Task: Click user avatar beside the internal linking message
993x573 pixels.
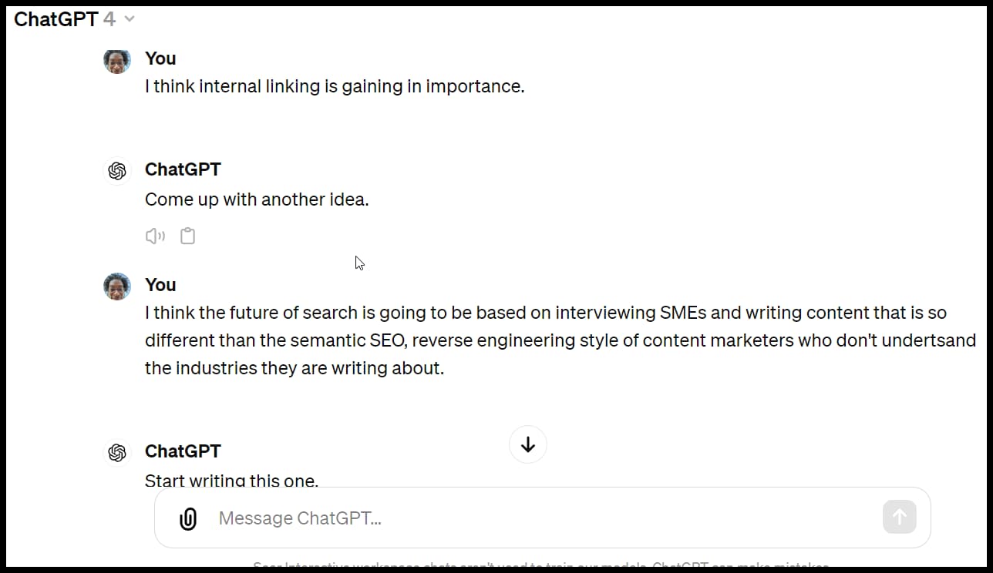Action: coord(117,60)
